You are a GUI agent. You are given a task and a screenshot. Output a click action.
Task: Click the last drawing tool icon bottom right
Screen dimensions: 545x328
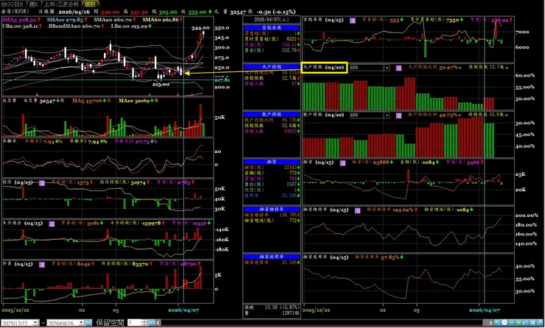tap(539, 323)
